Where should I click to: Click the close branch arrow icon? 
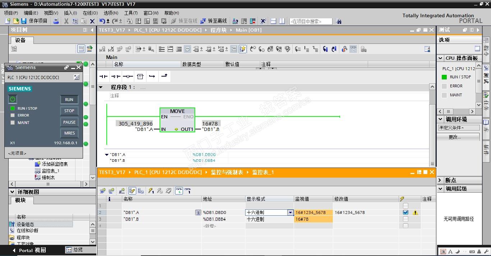coord(164,76)
